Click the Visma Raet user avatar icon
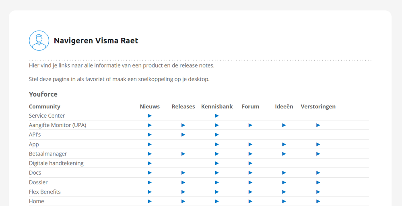402x206 pixels. click(39, 41)
